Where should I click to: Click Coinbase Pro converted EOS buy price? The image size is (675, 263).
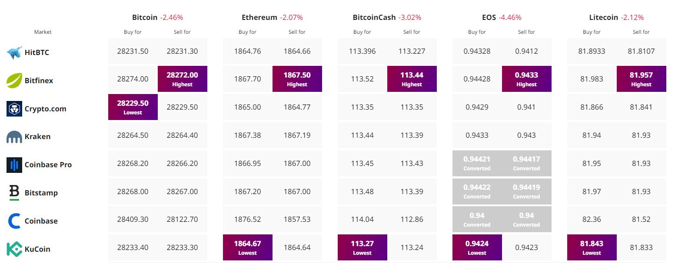point(477,163)
